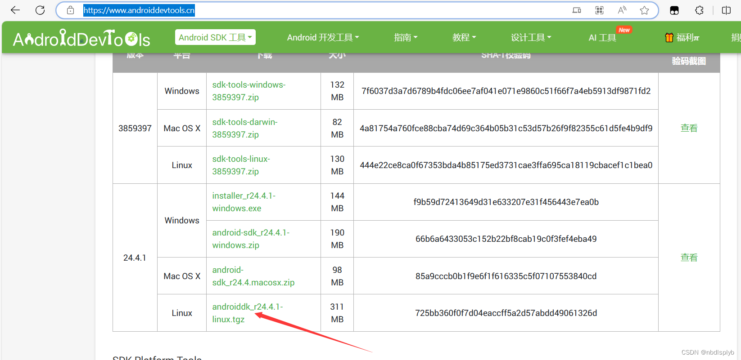Select the 24.4.1 version cell

click(x=135, y=258)
